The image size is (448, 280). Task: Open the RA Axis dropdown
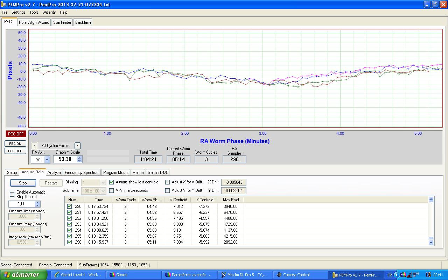click(47, 160)
